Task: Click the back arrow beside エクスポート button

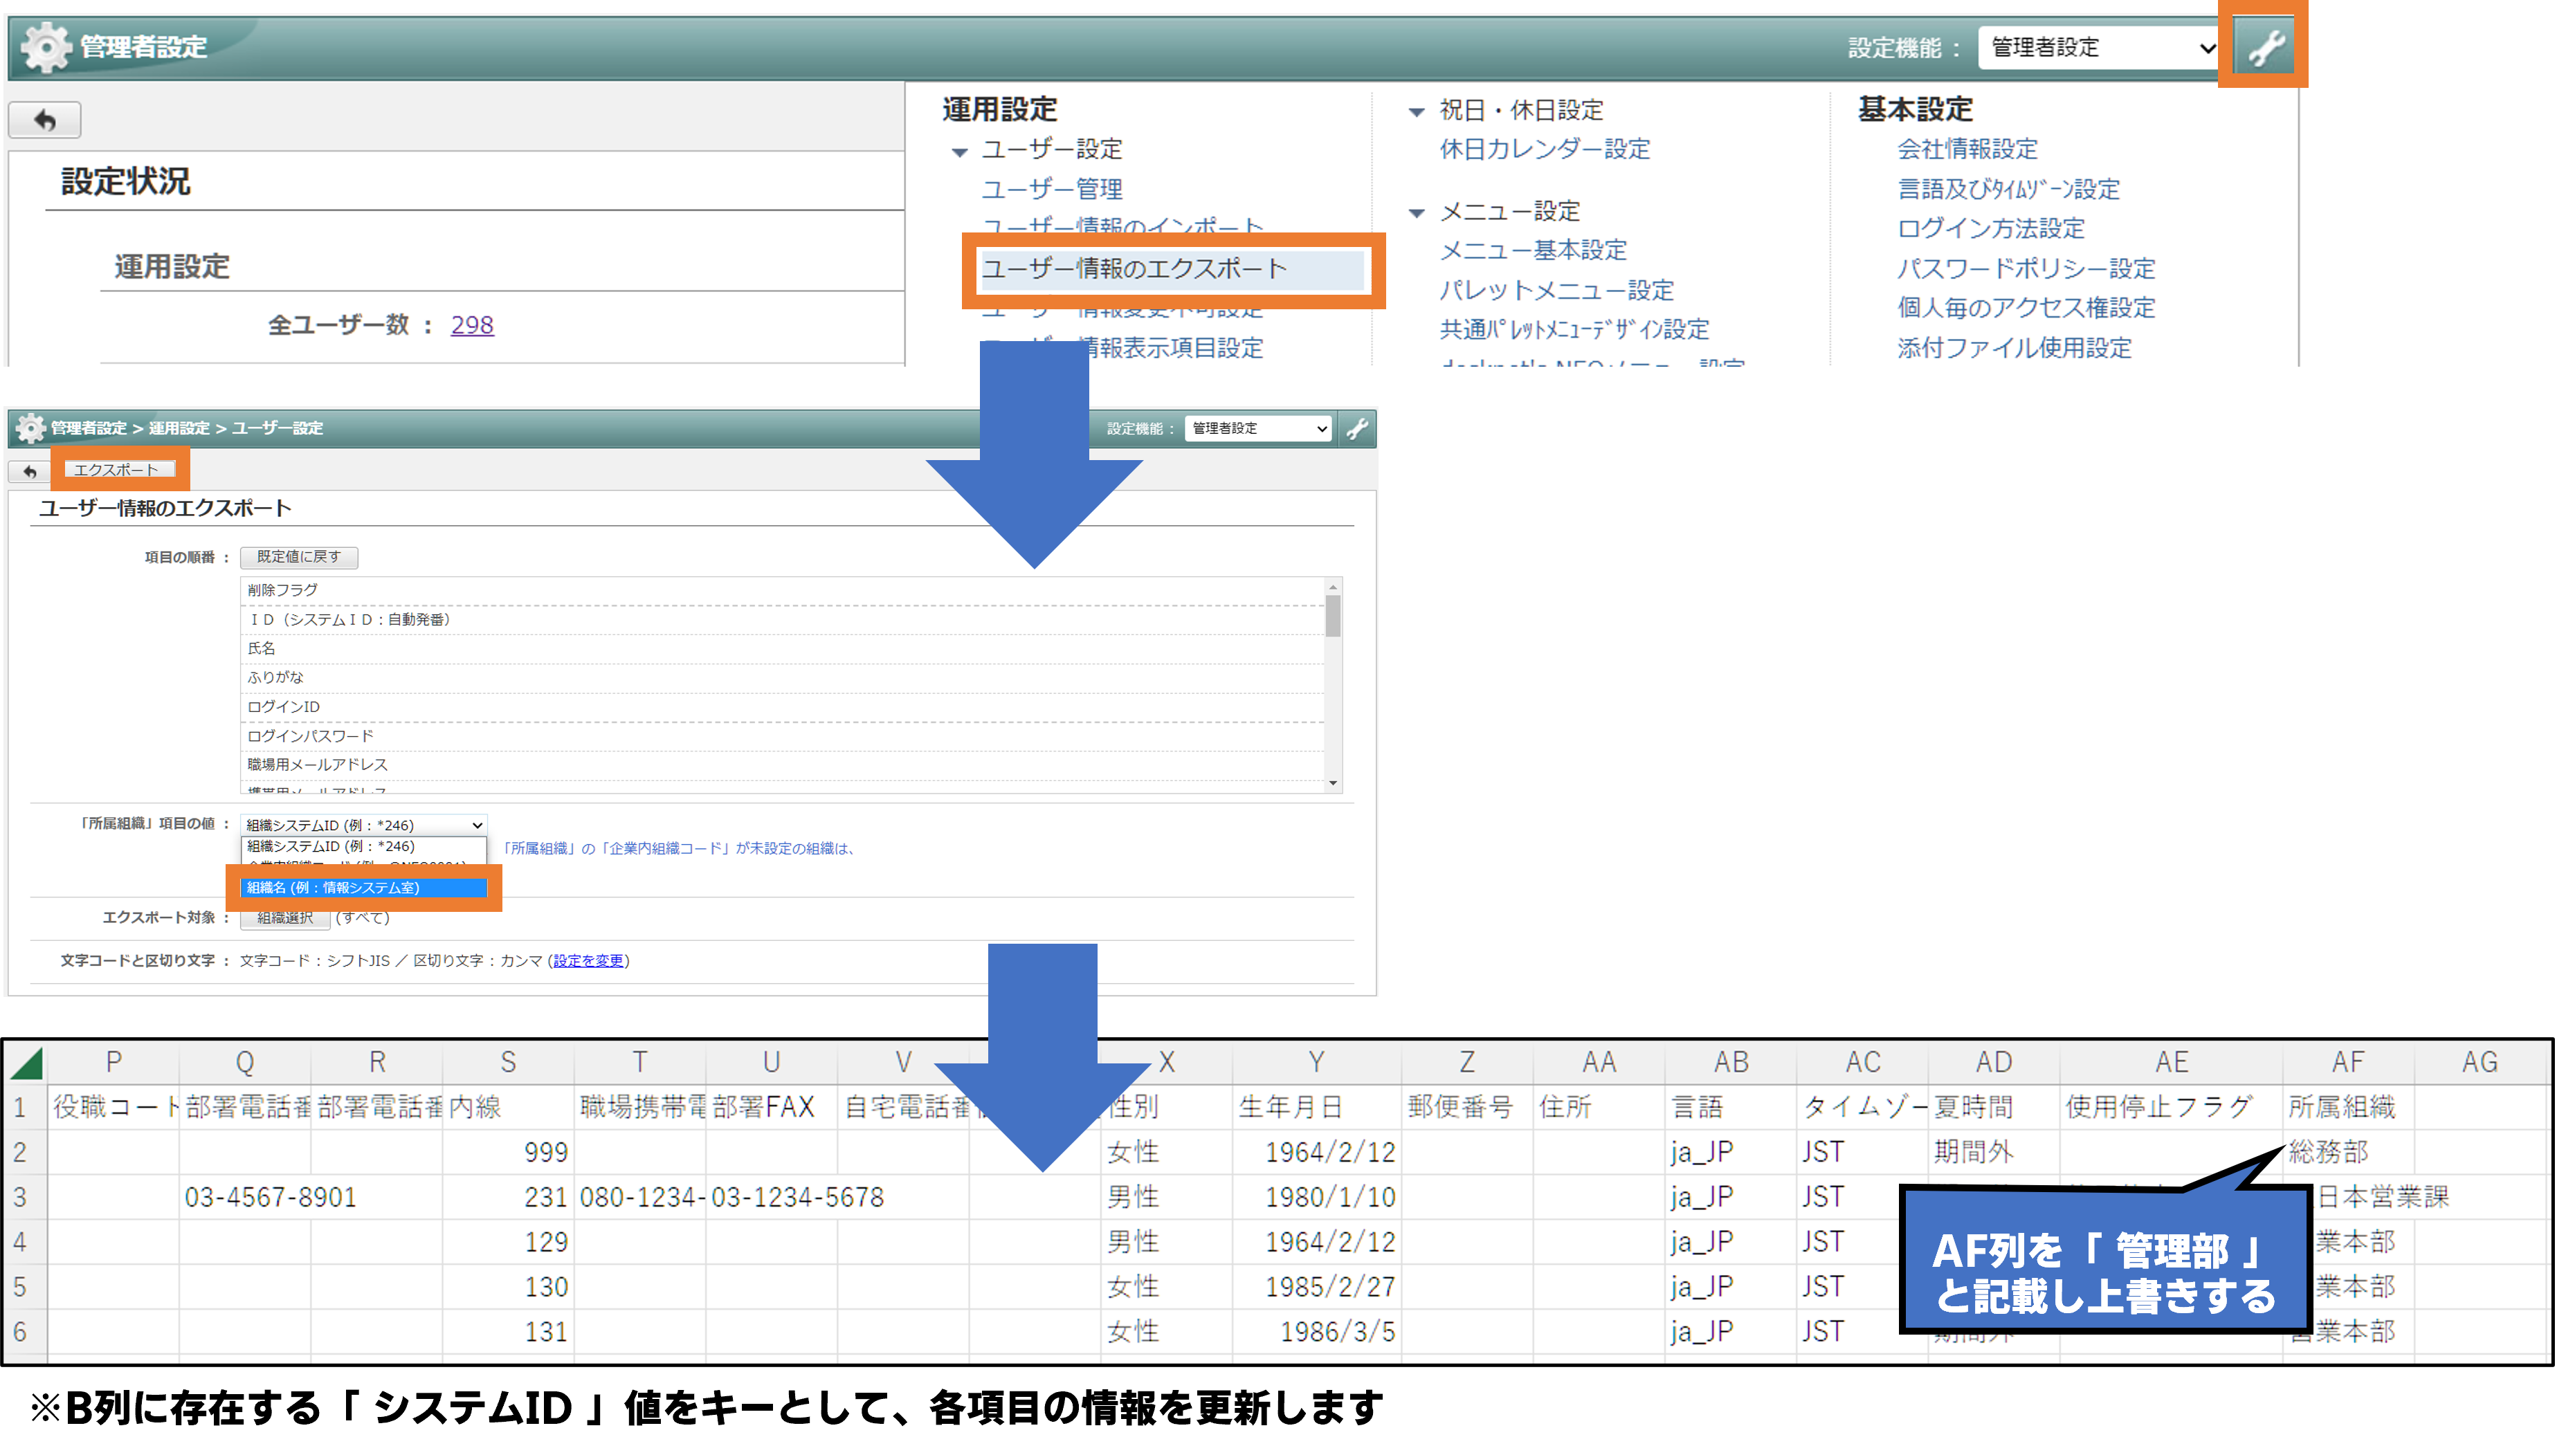Action: (30, 470)
